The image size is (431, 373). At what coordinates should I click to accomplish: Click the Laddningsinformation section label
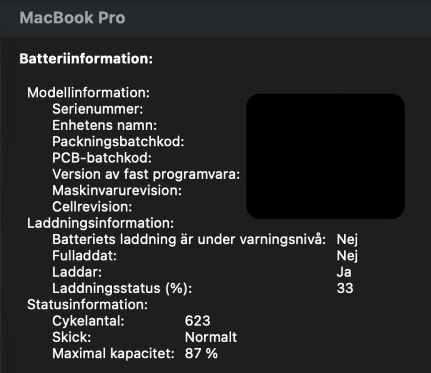(100, 223)
